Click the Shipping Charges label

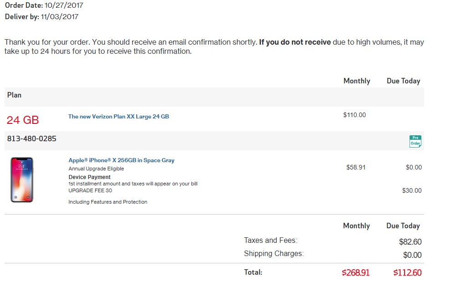274,254
